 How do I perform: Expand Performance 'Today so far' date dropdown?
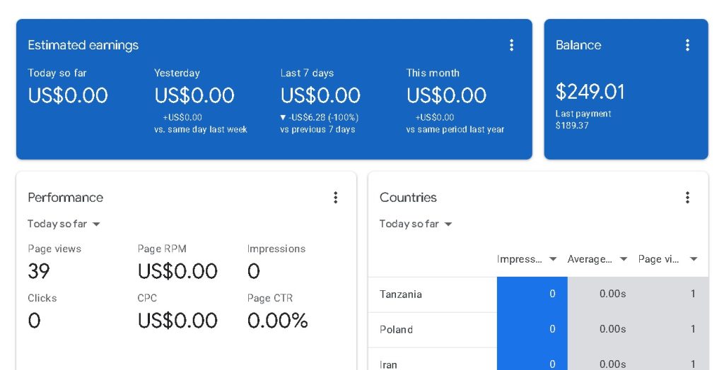click(64, 224)
